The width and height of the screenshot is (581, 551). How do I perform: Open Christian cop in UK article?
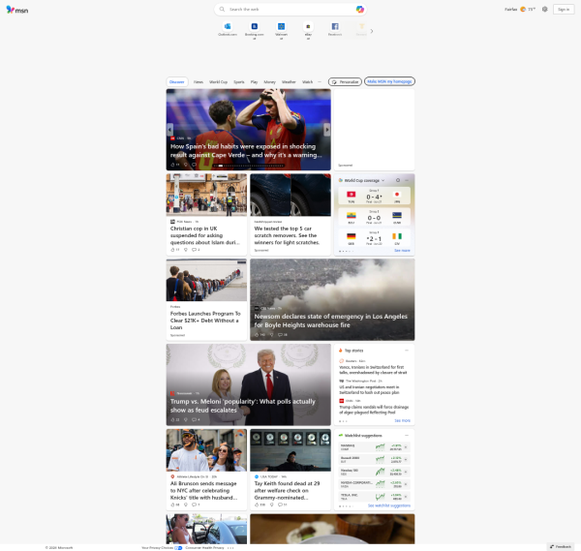pyautogui.click(x=205, y=235)
